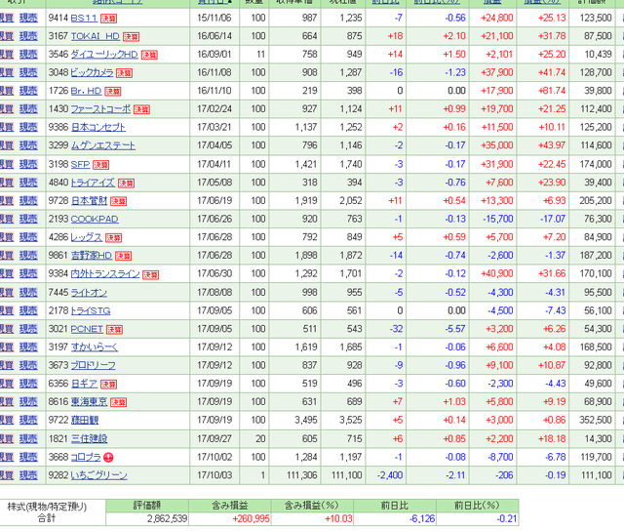
Task: Click the red alert icon beside コロプラ
Action: pyautogui.click(x=108, y=458)
